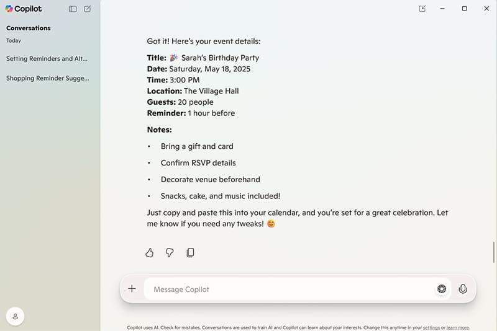
Task: Open the settings link in disclaimer
Action: click(431, 327)
